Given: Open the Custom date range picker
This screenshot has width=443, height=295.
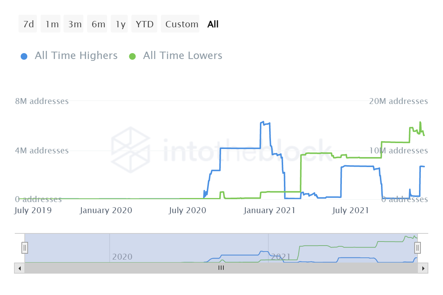Looking at the screenshot, I should [182, 24].
